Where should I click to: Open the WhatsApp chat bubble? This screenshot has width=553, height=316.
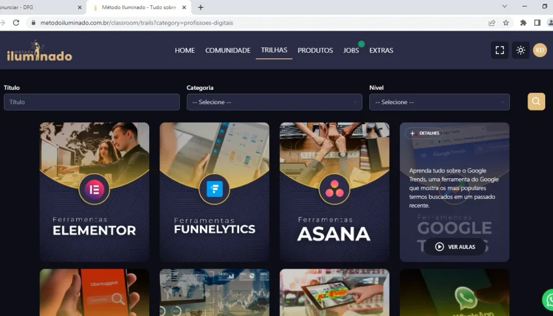548,300
